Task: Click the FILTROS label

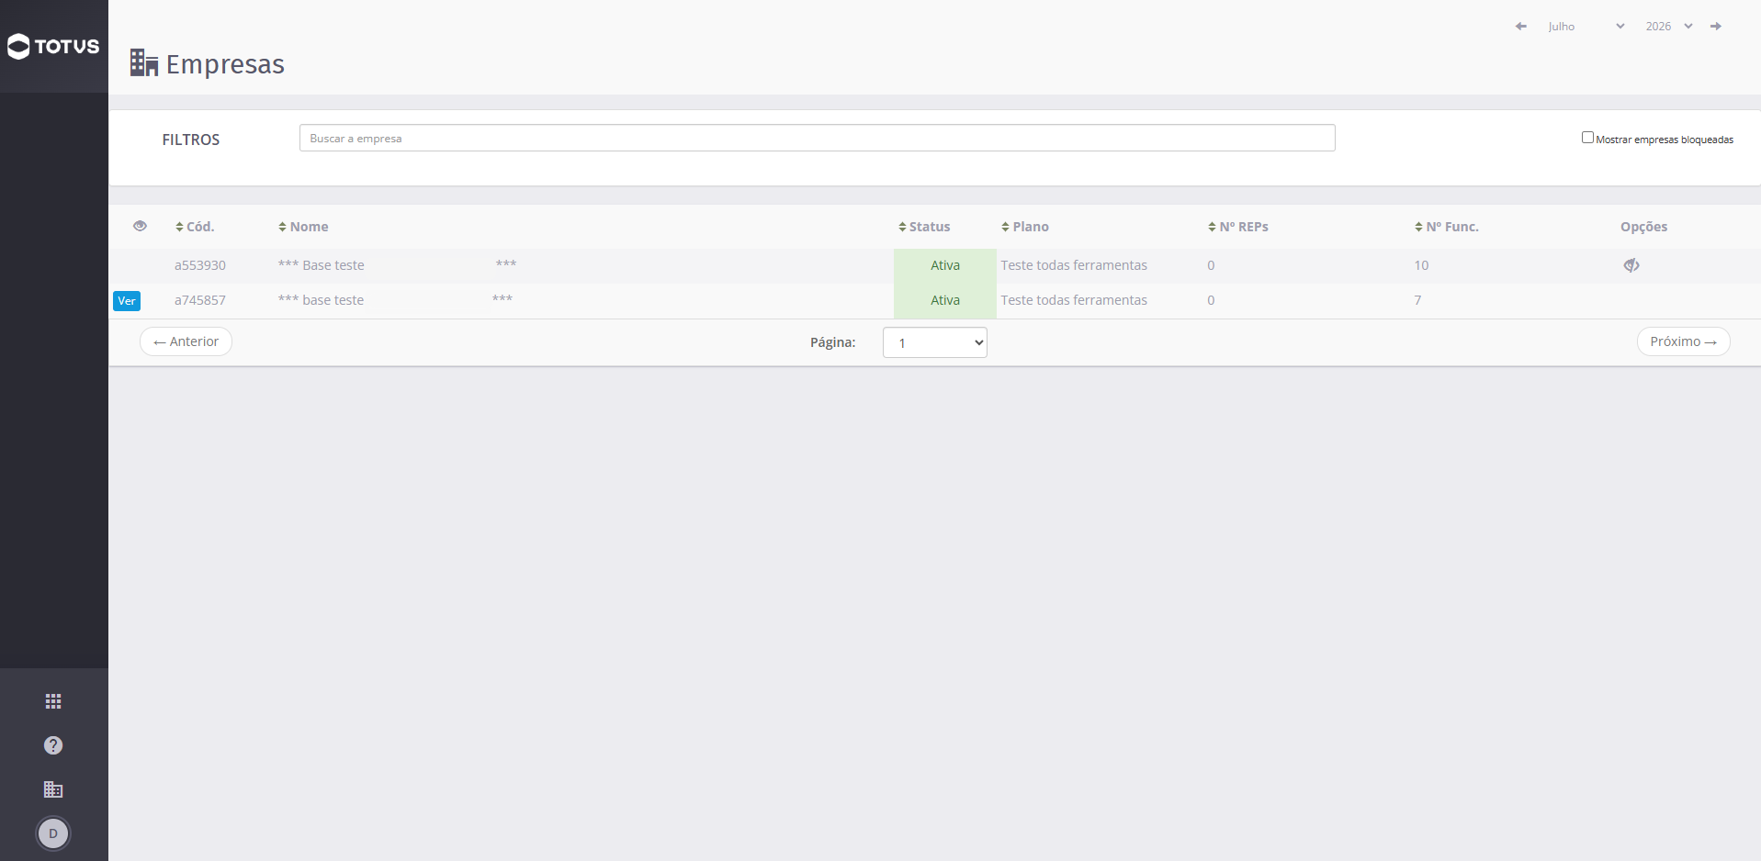Action: coord(191,140)
